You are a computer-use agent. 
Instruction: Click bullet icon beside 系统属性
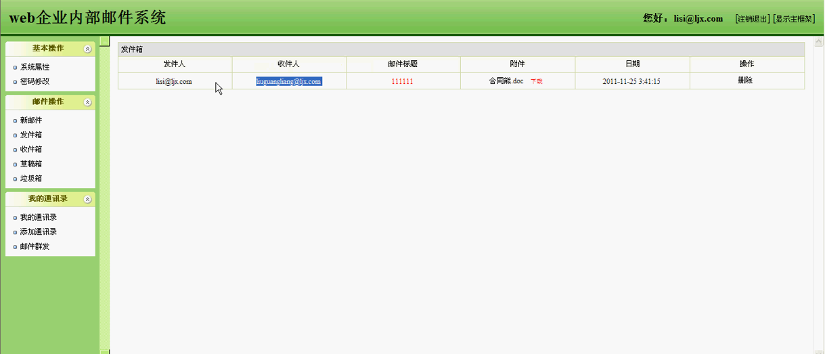click(15, 68)
